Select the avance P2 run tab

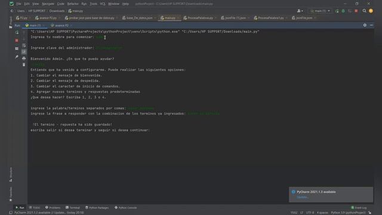point(60,25)
